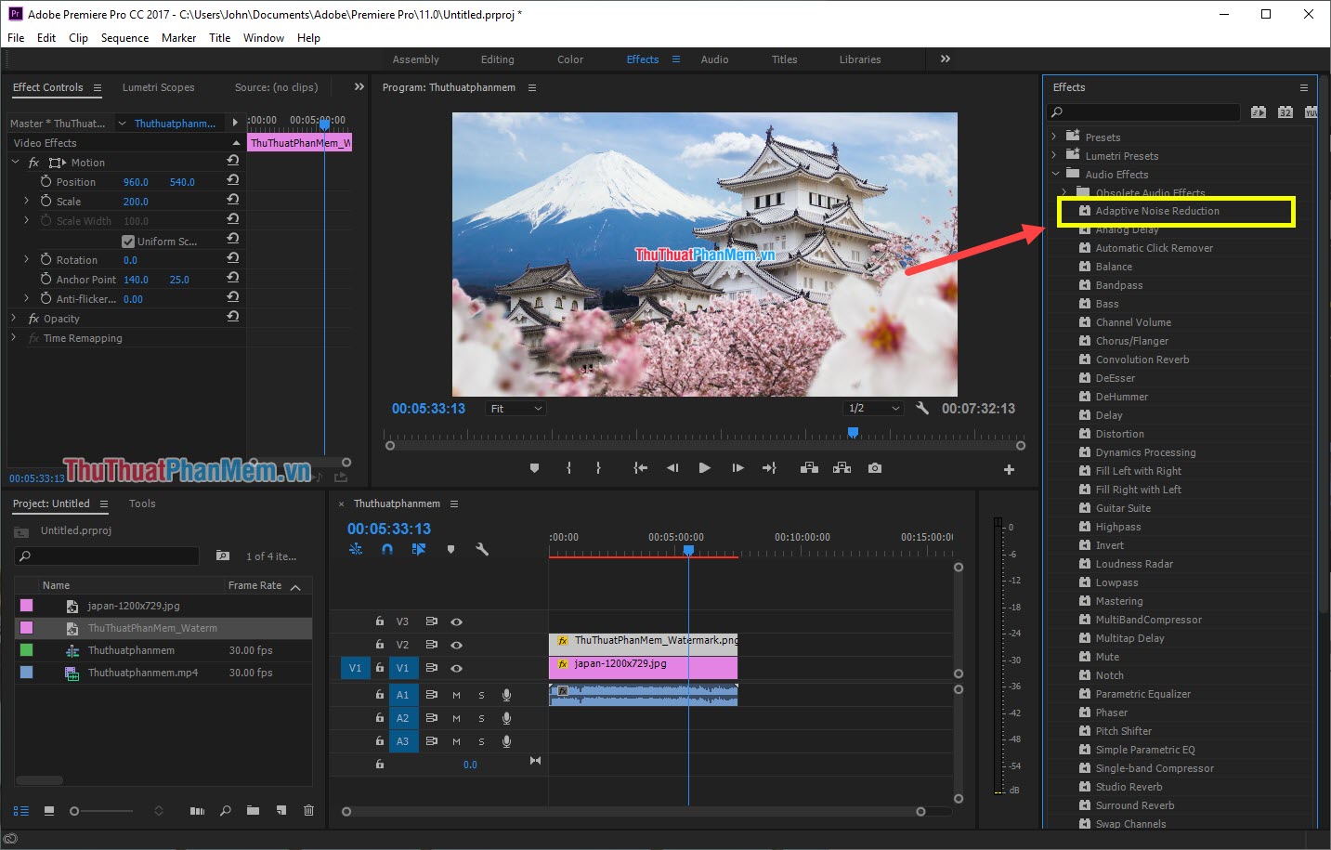Click the Export Frame camera icon
1331x850 pixels.
pyautogui.click(x=874, y=467)
